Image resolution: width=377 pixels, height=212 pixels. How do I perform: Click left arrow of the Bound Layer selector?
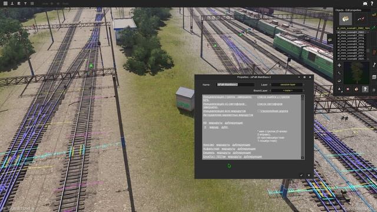point(271,91)
